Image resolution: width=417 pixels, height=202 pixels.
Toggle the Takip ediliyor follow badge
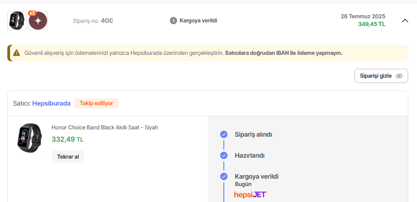pos(96,103)
